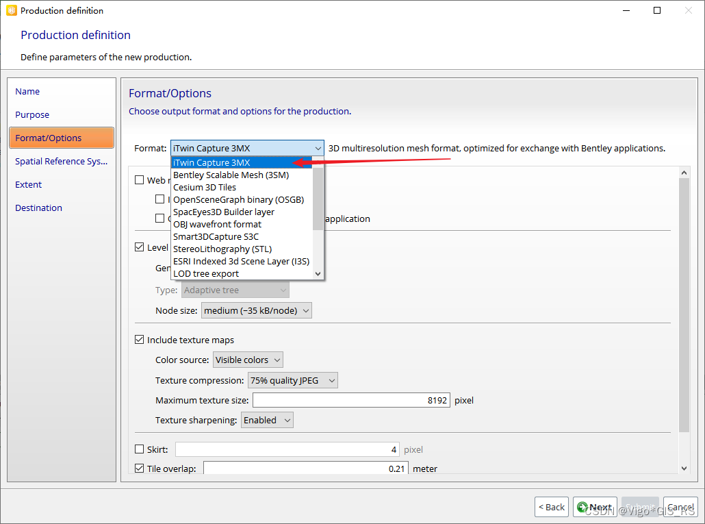Choose Bentley Scalable Mesh (3SM) format
Screen dimensions: 705x524
(x=242, y=175)
